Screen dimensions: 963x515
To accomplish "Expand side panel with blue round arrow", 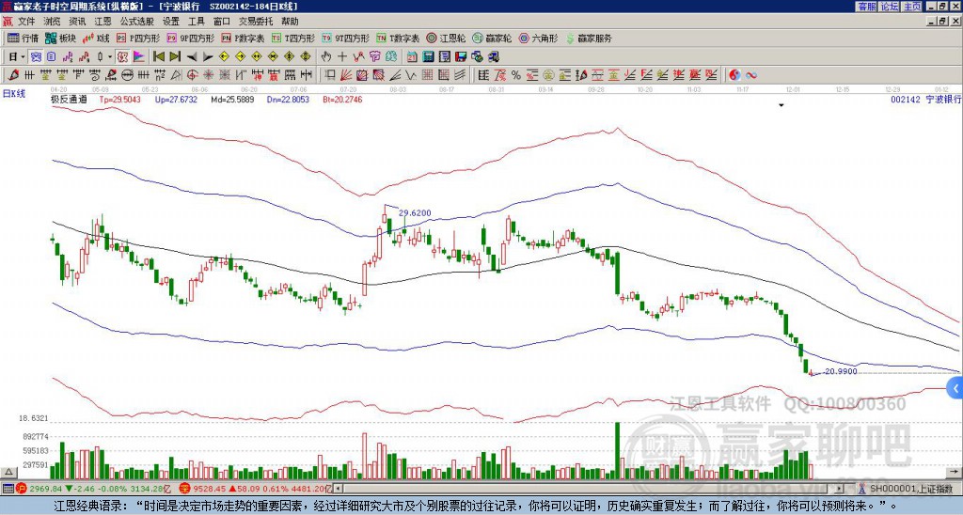I will [x=955, y=388].
